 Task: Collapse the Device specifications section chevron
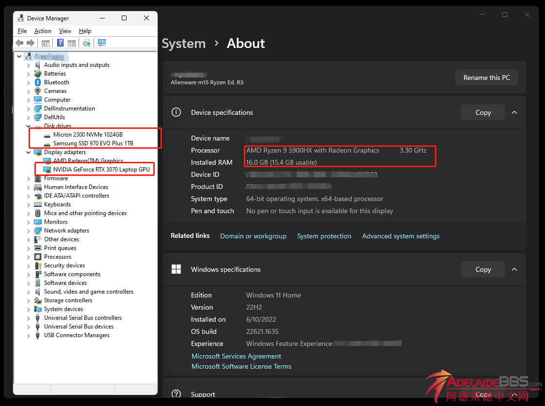tap(514, 112)
